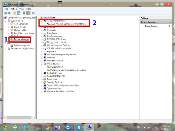175x131 pixels.
Task: Open the Action menu
Action: (x=14, y=9)
